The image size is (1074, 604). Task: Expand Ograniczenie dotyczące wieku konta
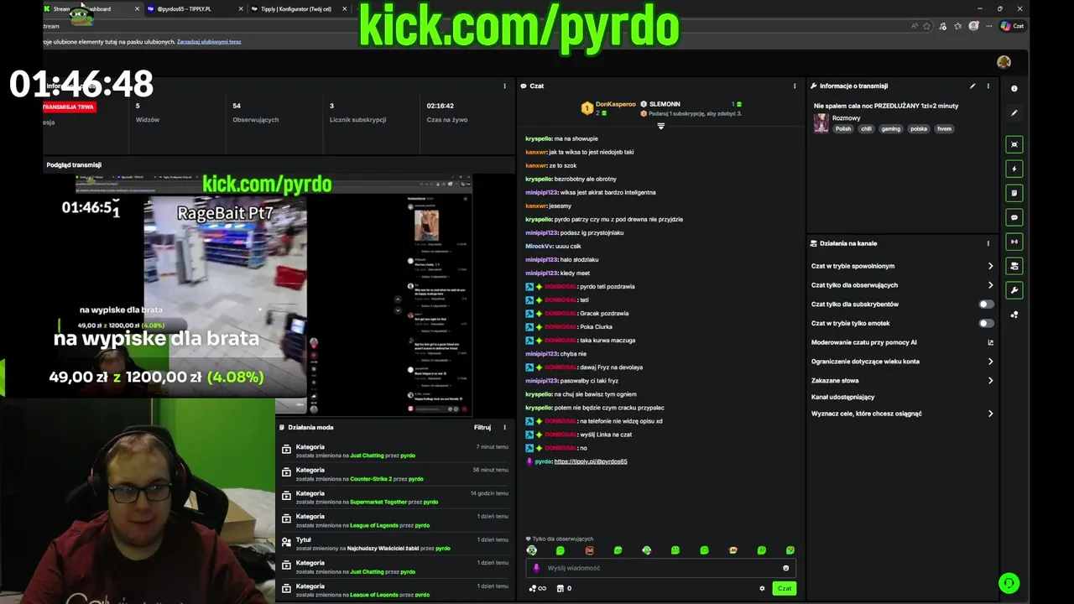point(902,362)
